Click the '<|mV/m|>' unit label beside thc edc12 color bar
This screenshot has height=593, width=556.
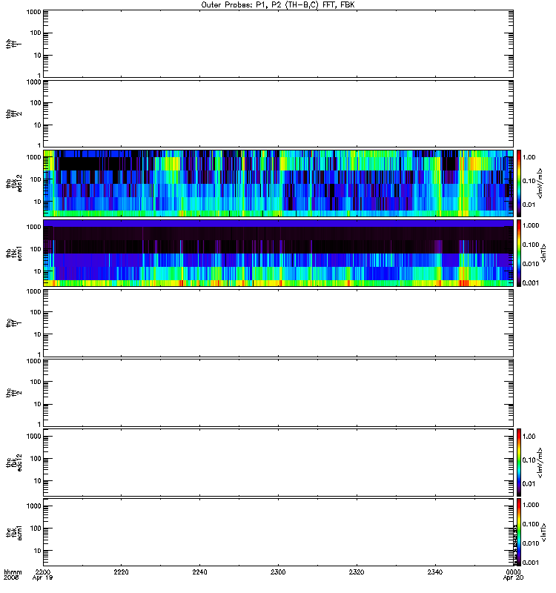540,463
